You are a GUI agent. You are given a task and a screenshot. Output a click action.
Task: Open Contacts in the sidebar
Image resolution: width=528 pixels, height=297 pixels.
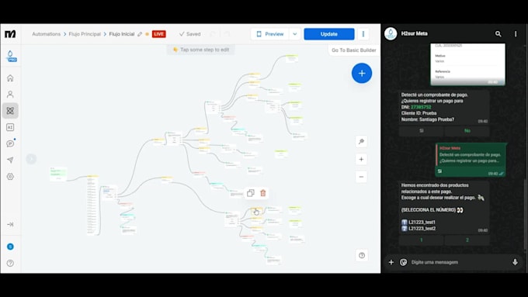click(10, 94)
